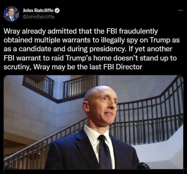Click the American flag inside the avatar

coord(6,13)
